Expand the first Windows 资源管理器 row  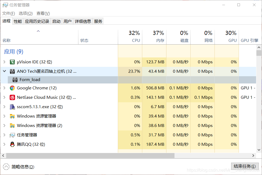4,116
